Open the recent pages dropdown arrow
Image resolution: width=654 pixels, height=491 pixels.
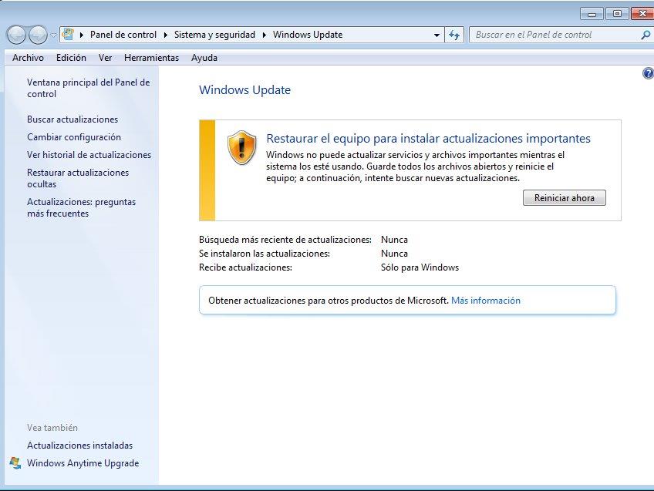point(53,35)
